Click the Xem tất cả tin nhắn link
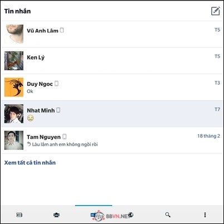 point(30,163)
